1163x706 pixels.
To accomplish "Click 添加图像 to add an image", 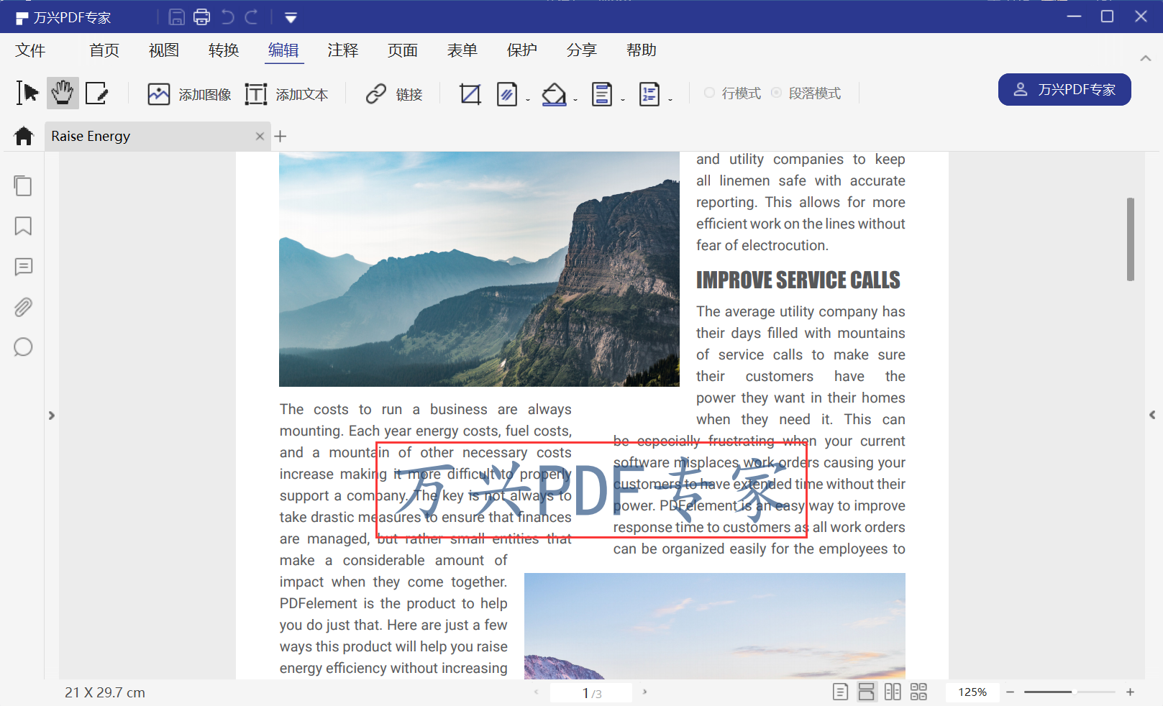I will point(189,94).
